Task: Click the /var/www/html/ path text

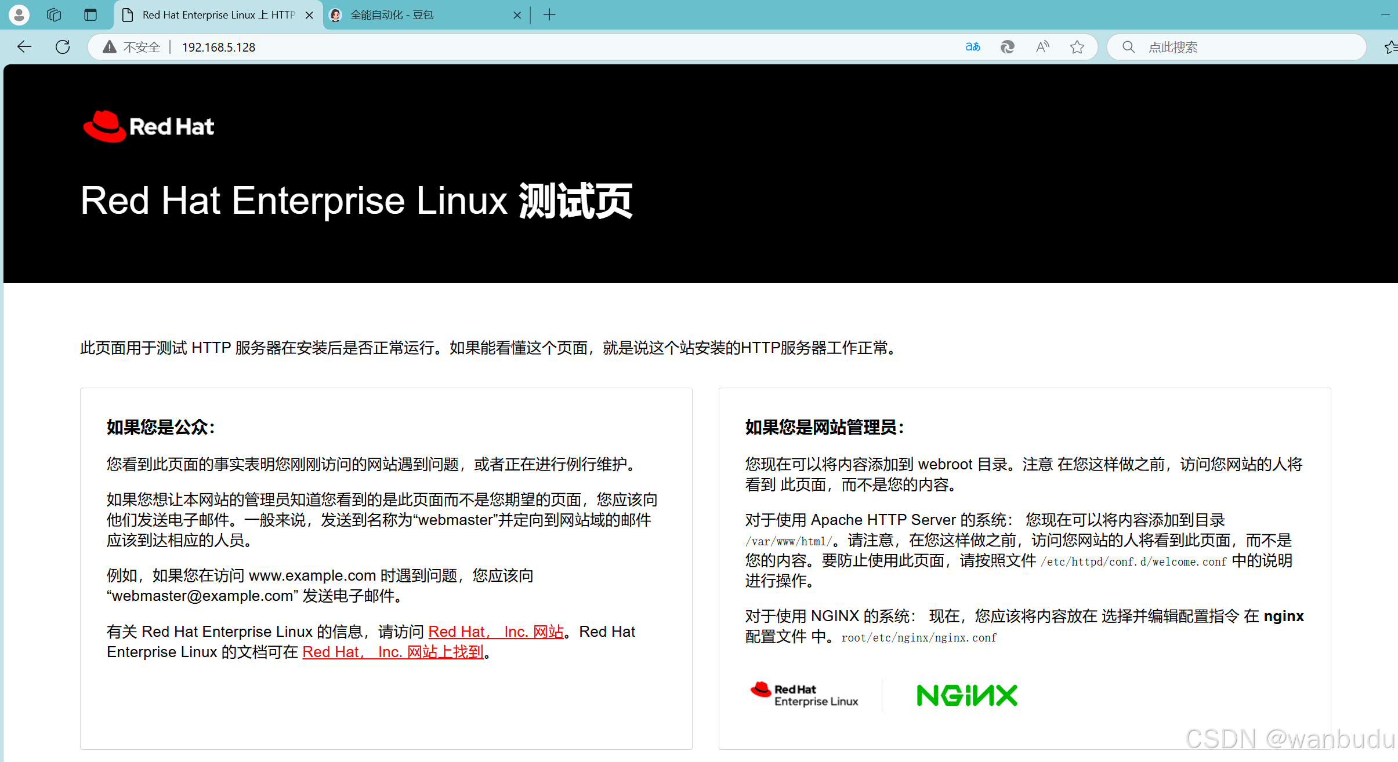Action: click(789, 541)
